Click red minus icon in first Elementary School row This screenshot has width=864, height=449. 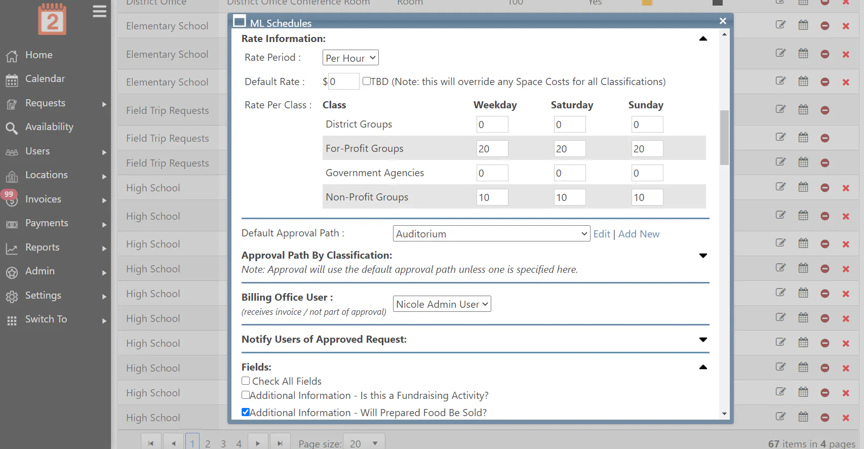825,26
